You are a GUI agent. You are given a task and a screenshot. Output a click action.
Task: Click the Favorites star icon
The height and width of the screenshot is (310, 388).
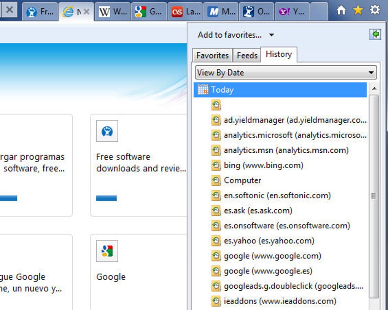[x=358, y=10]
